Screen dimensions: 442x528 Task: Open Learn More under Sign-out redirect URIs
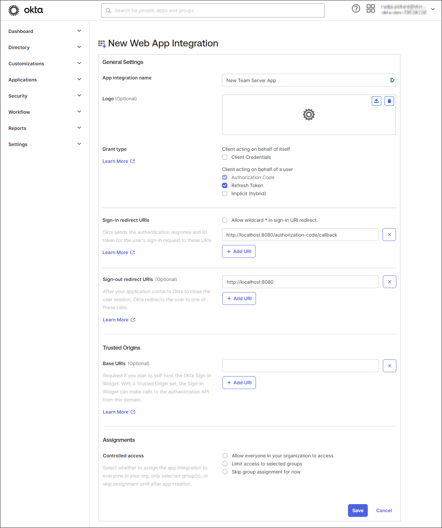pos(116,320)
